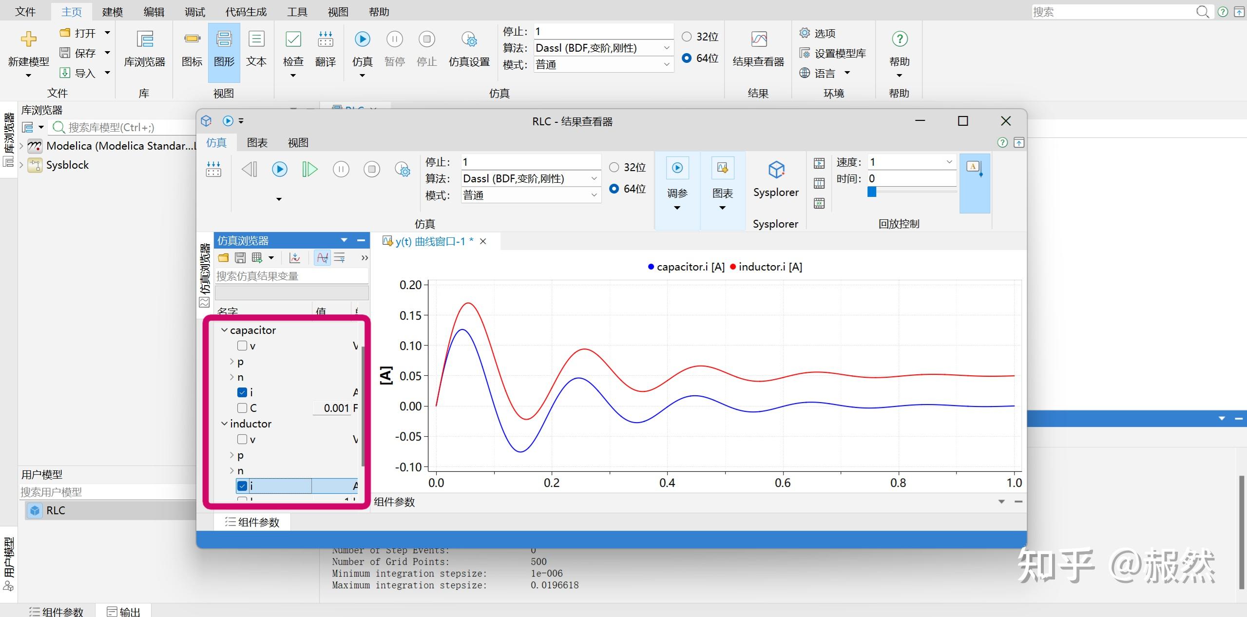The image size is (1247, 617).
Task: Select the 输出 bottom tab
Action: [124, 611]
